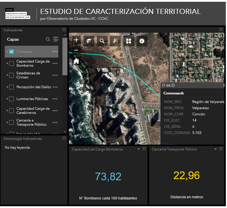Click the 'No hay leyenda' text

[x=17, y=148]
